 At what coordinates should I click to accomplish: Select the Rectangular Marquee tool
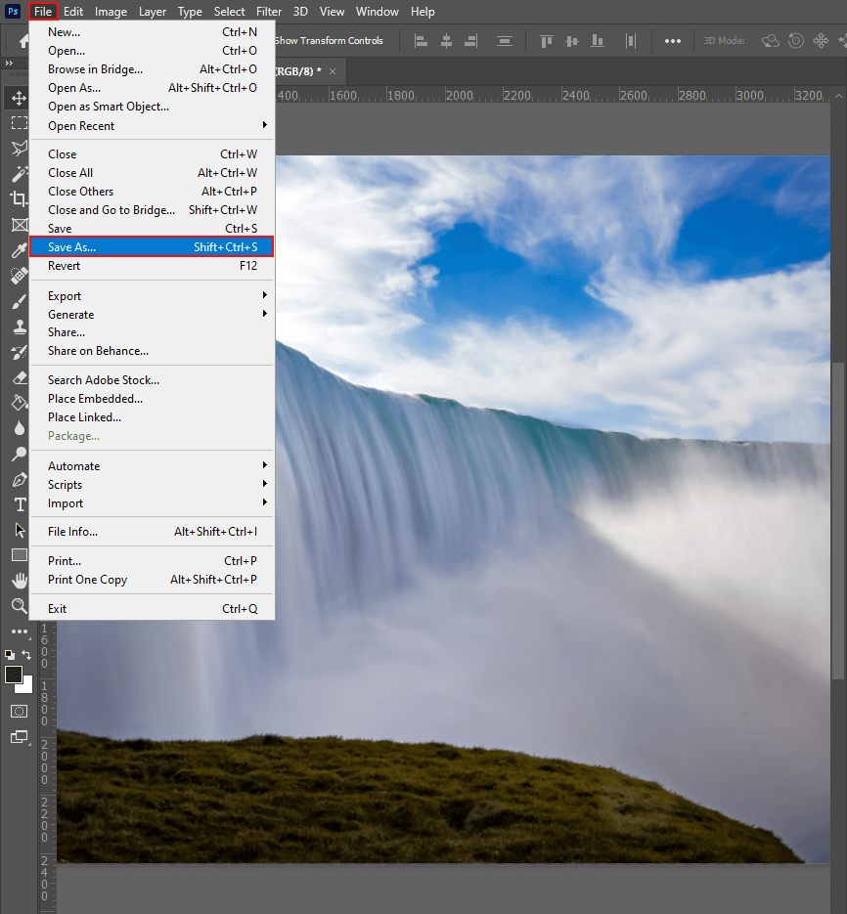tap(19, 122)
